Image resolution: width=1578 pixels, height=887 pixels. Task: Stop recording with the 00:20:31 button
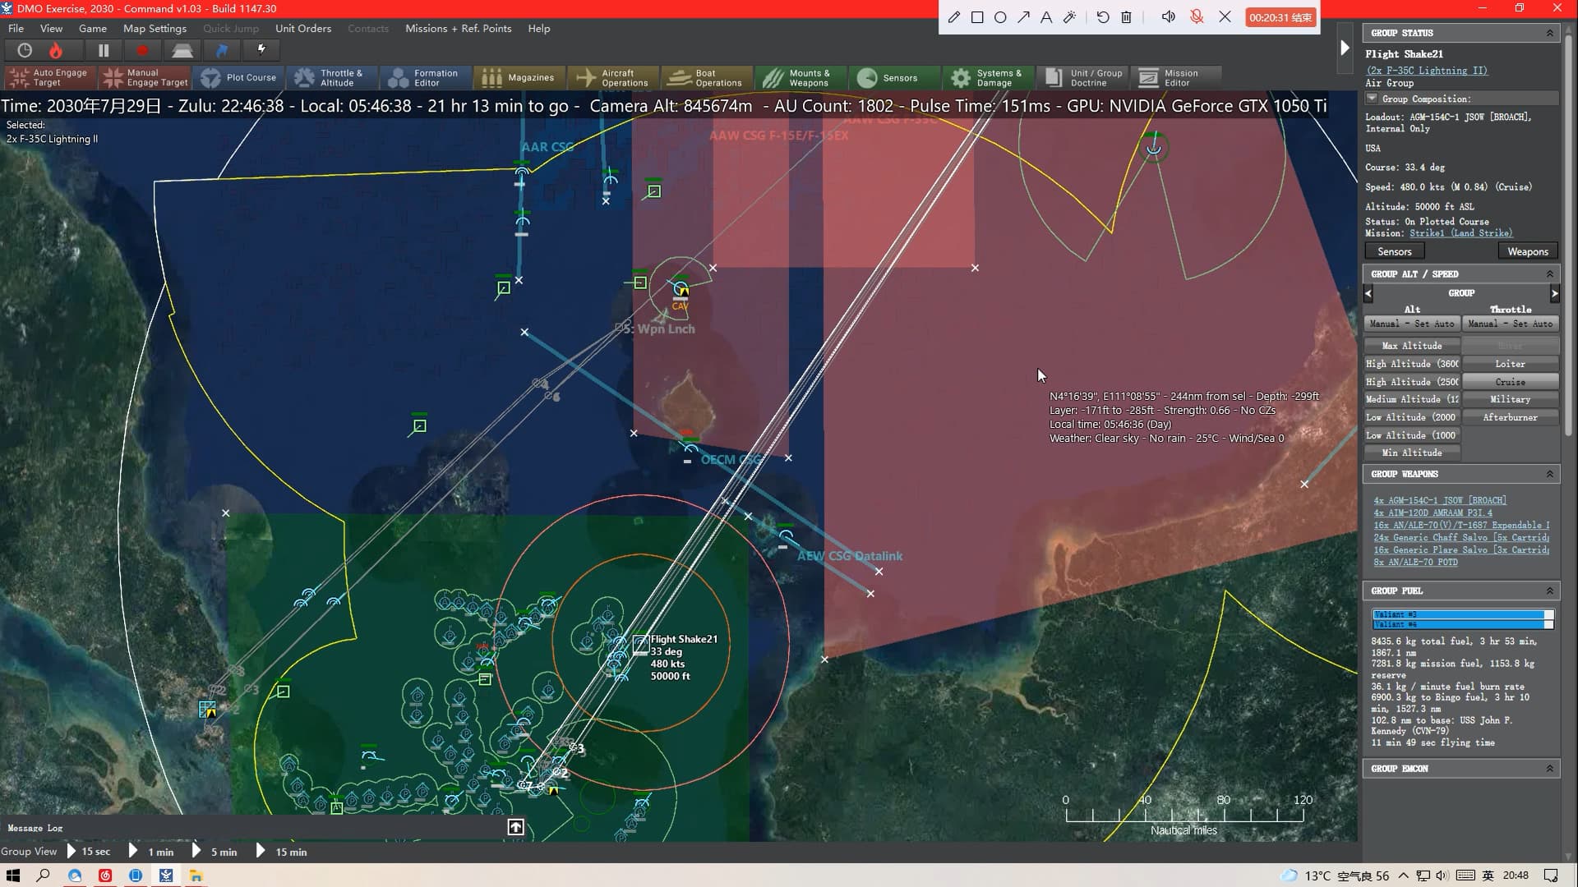tap(1280, 17)
